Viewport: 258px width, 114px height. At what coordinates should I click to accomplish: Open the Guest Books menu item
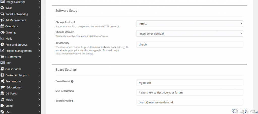click(x=20, y=69)
